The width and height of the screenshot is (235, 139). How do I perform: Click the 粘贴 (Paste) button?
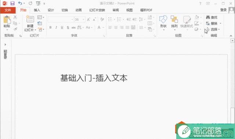pyautogui.click(x=7, y=23)
